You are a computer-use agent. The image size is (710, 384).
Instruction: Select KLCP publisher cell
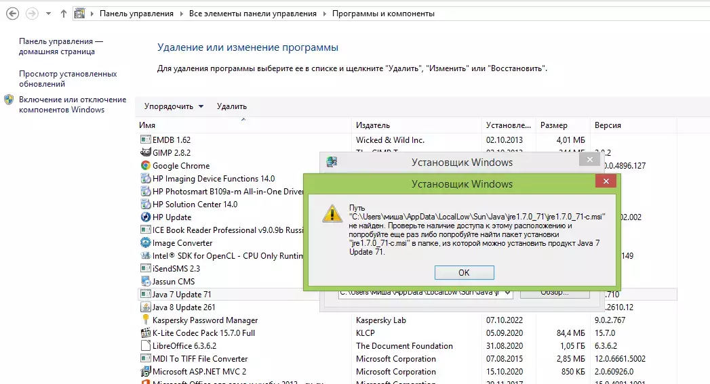(x=366, y=333)
